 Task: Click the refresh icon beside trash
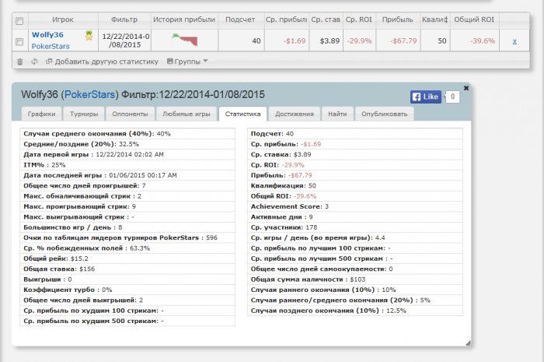pos(34,62)
